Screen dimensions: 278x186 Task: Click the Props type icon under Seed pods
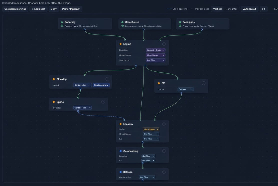(180, 26)
